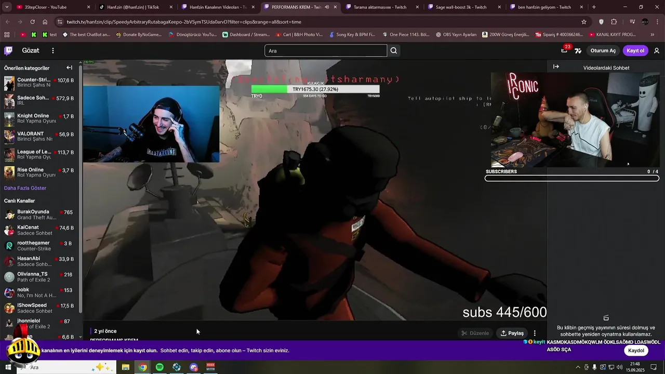Collapse the Videolardaki Sohbet chat panel
The height and width of the screenshot is (374, 665).
pyautogui.click(x=556, y=66)
